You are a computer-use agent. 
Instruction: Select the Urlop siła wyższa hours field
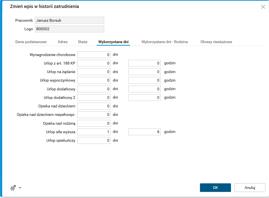point(144,132)
